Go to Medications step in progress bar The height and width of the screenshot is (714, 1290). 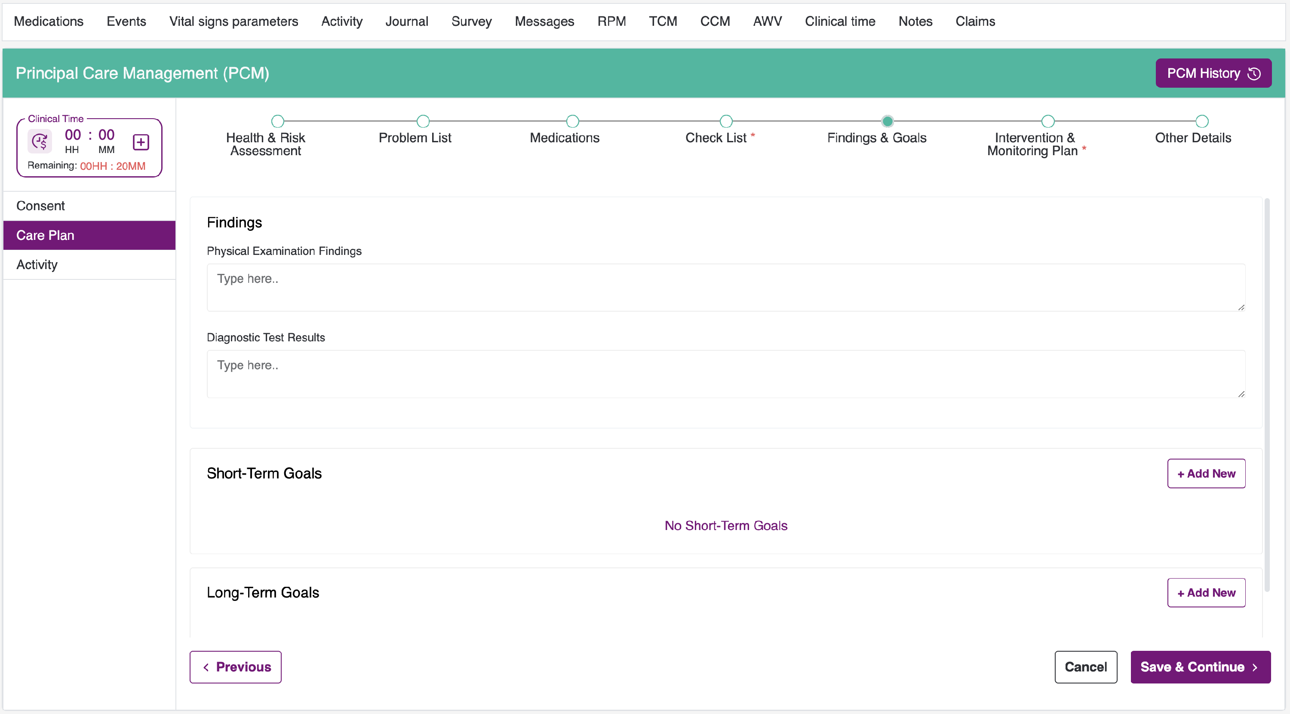click(572, 121)
